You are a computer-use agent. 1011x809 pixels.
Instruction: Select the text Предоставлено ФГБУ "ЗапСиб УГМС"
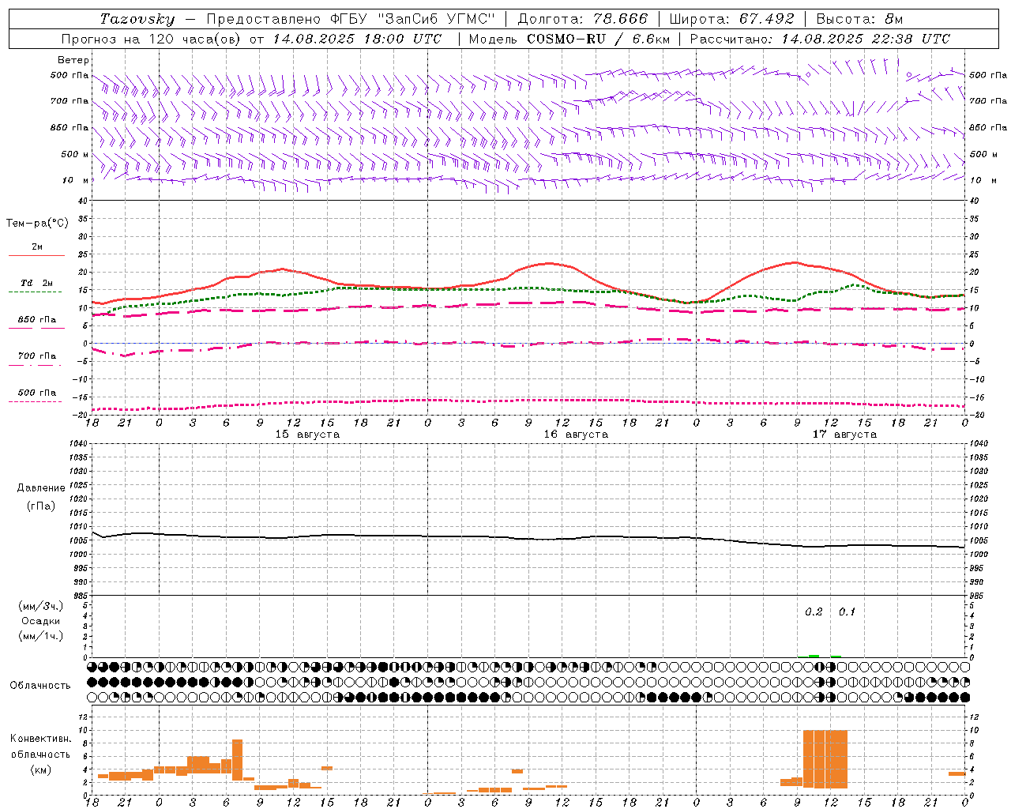point(351,19)
